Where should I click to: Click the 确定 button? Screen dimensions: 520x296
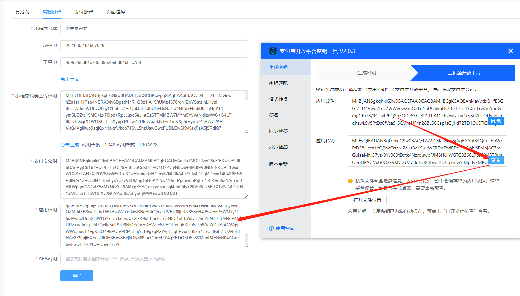point(77,276)
